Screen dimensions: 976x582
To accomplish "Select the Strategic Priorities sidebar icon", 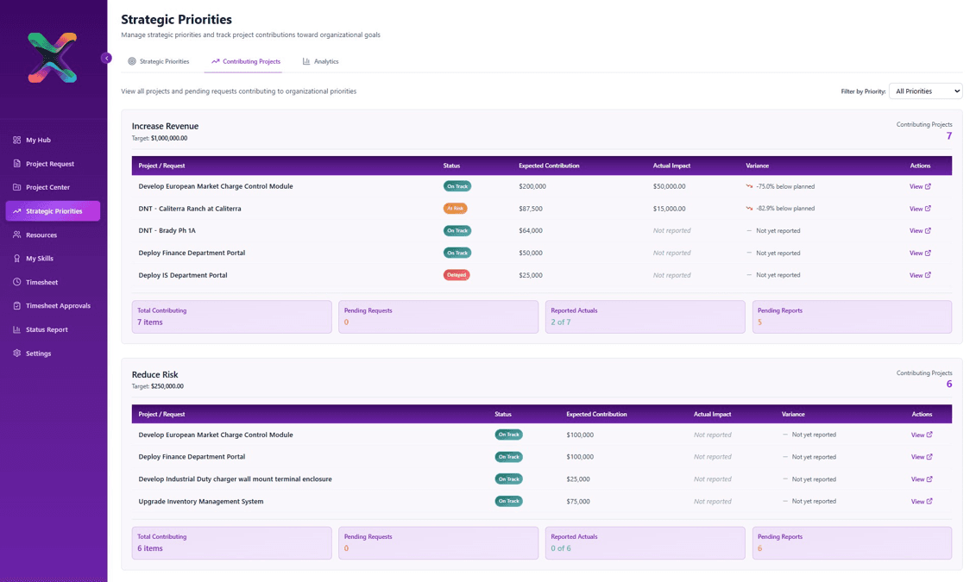I will pyautogui.click(x=16, y=210).
